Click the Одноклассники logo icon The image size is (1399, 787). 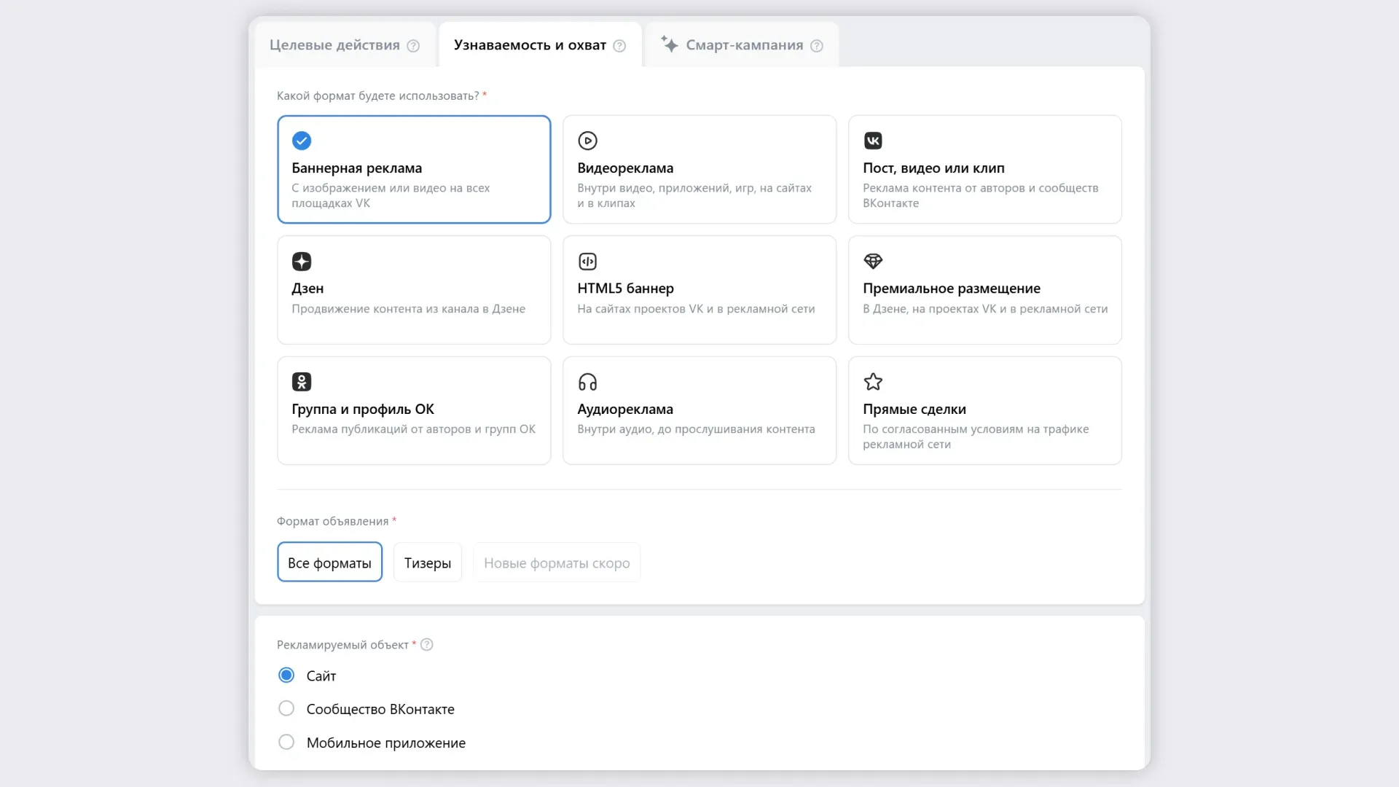301,382
